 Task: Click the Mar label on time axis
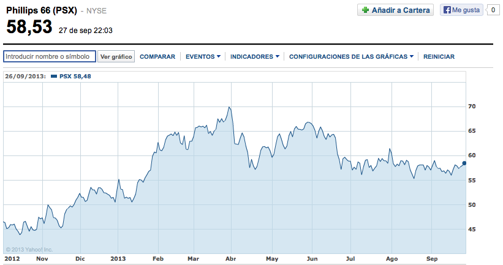click(194, 259)
